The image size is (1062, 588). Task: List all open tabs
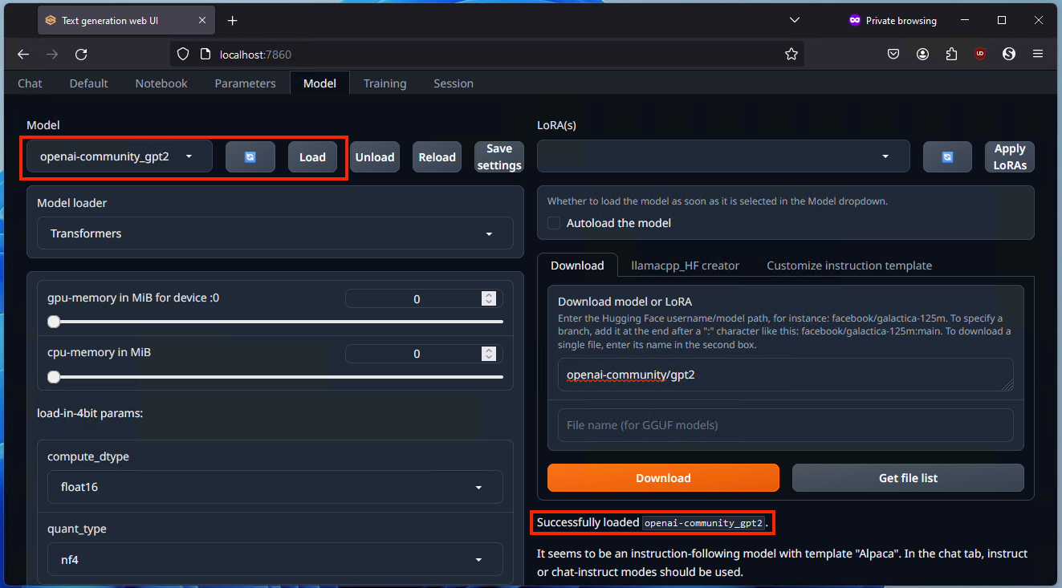coord(795,20)
